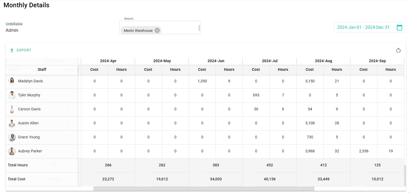Click the 2024-Aug column header
This screenshot has width=410, height=193.
point(323,61)
